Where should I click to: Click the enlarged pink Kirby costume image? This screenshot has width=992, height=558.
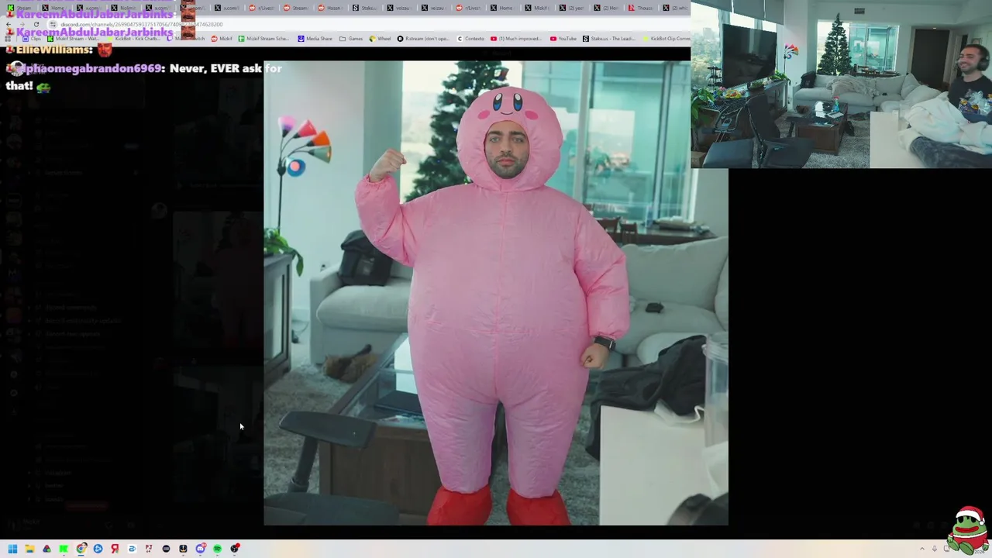click(x=496, y=293)
